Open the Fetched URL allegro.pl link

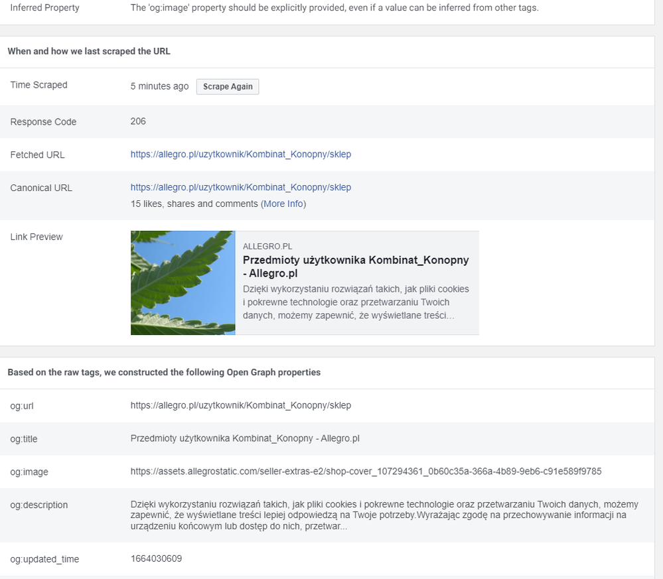click(241, 155)
